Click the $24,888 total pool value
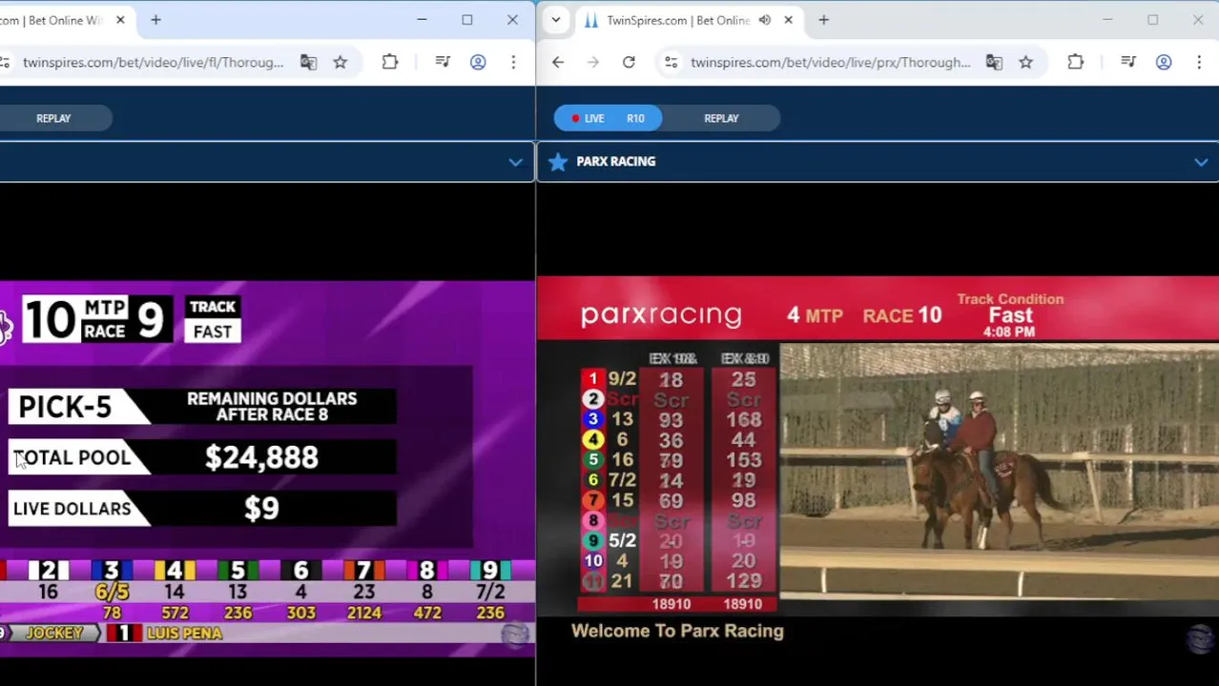This screenshot has width=1219, height=686. tap(261, 457)
